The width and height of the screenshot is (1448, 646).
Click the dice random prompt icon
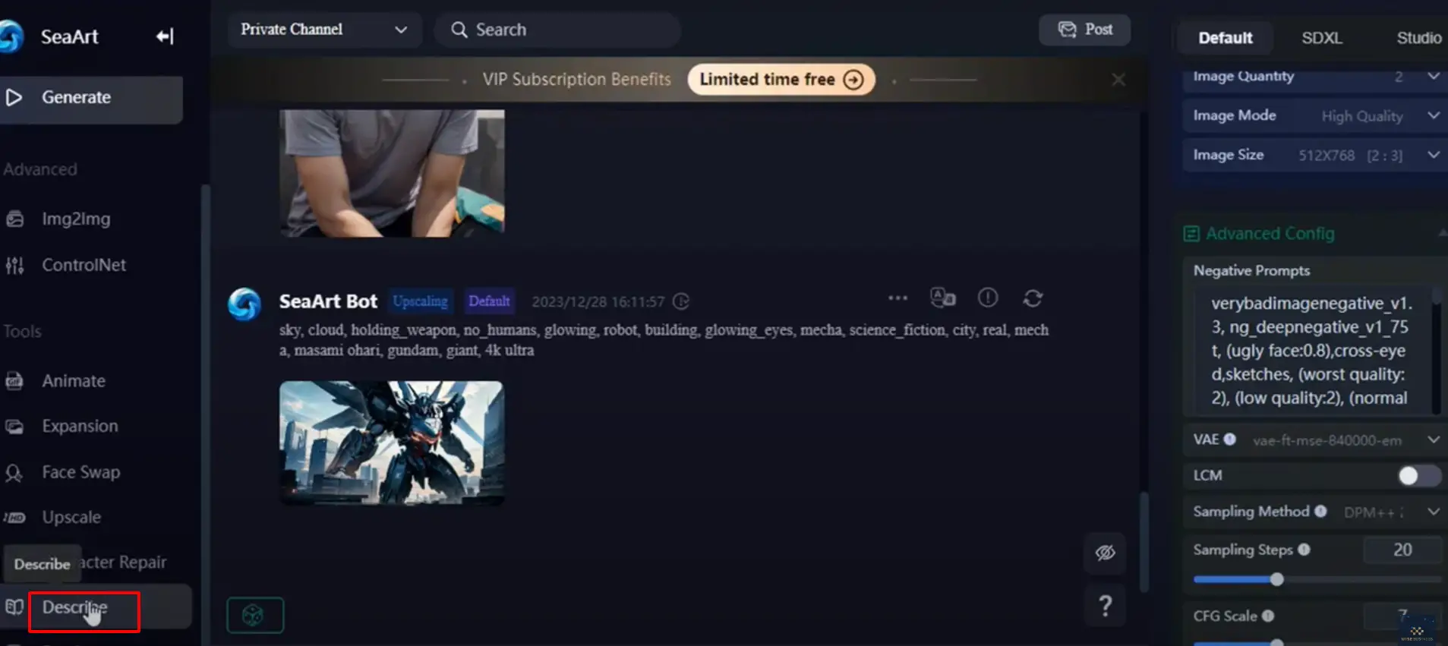[254, 615]
